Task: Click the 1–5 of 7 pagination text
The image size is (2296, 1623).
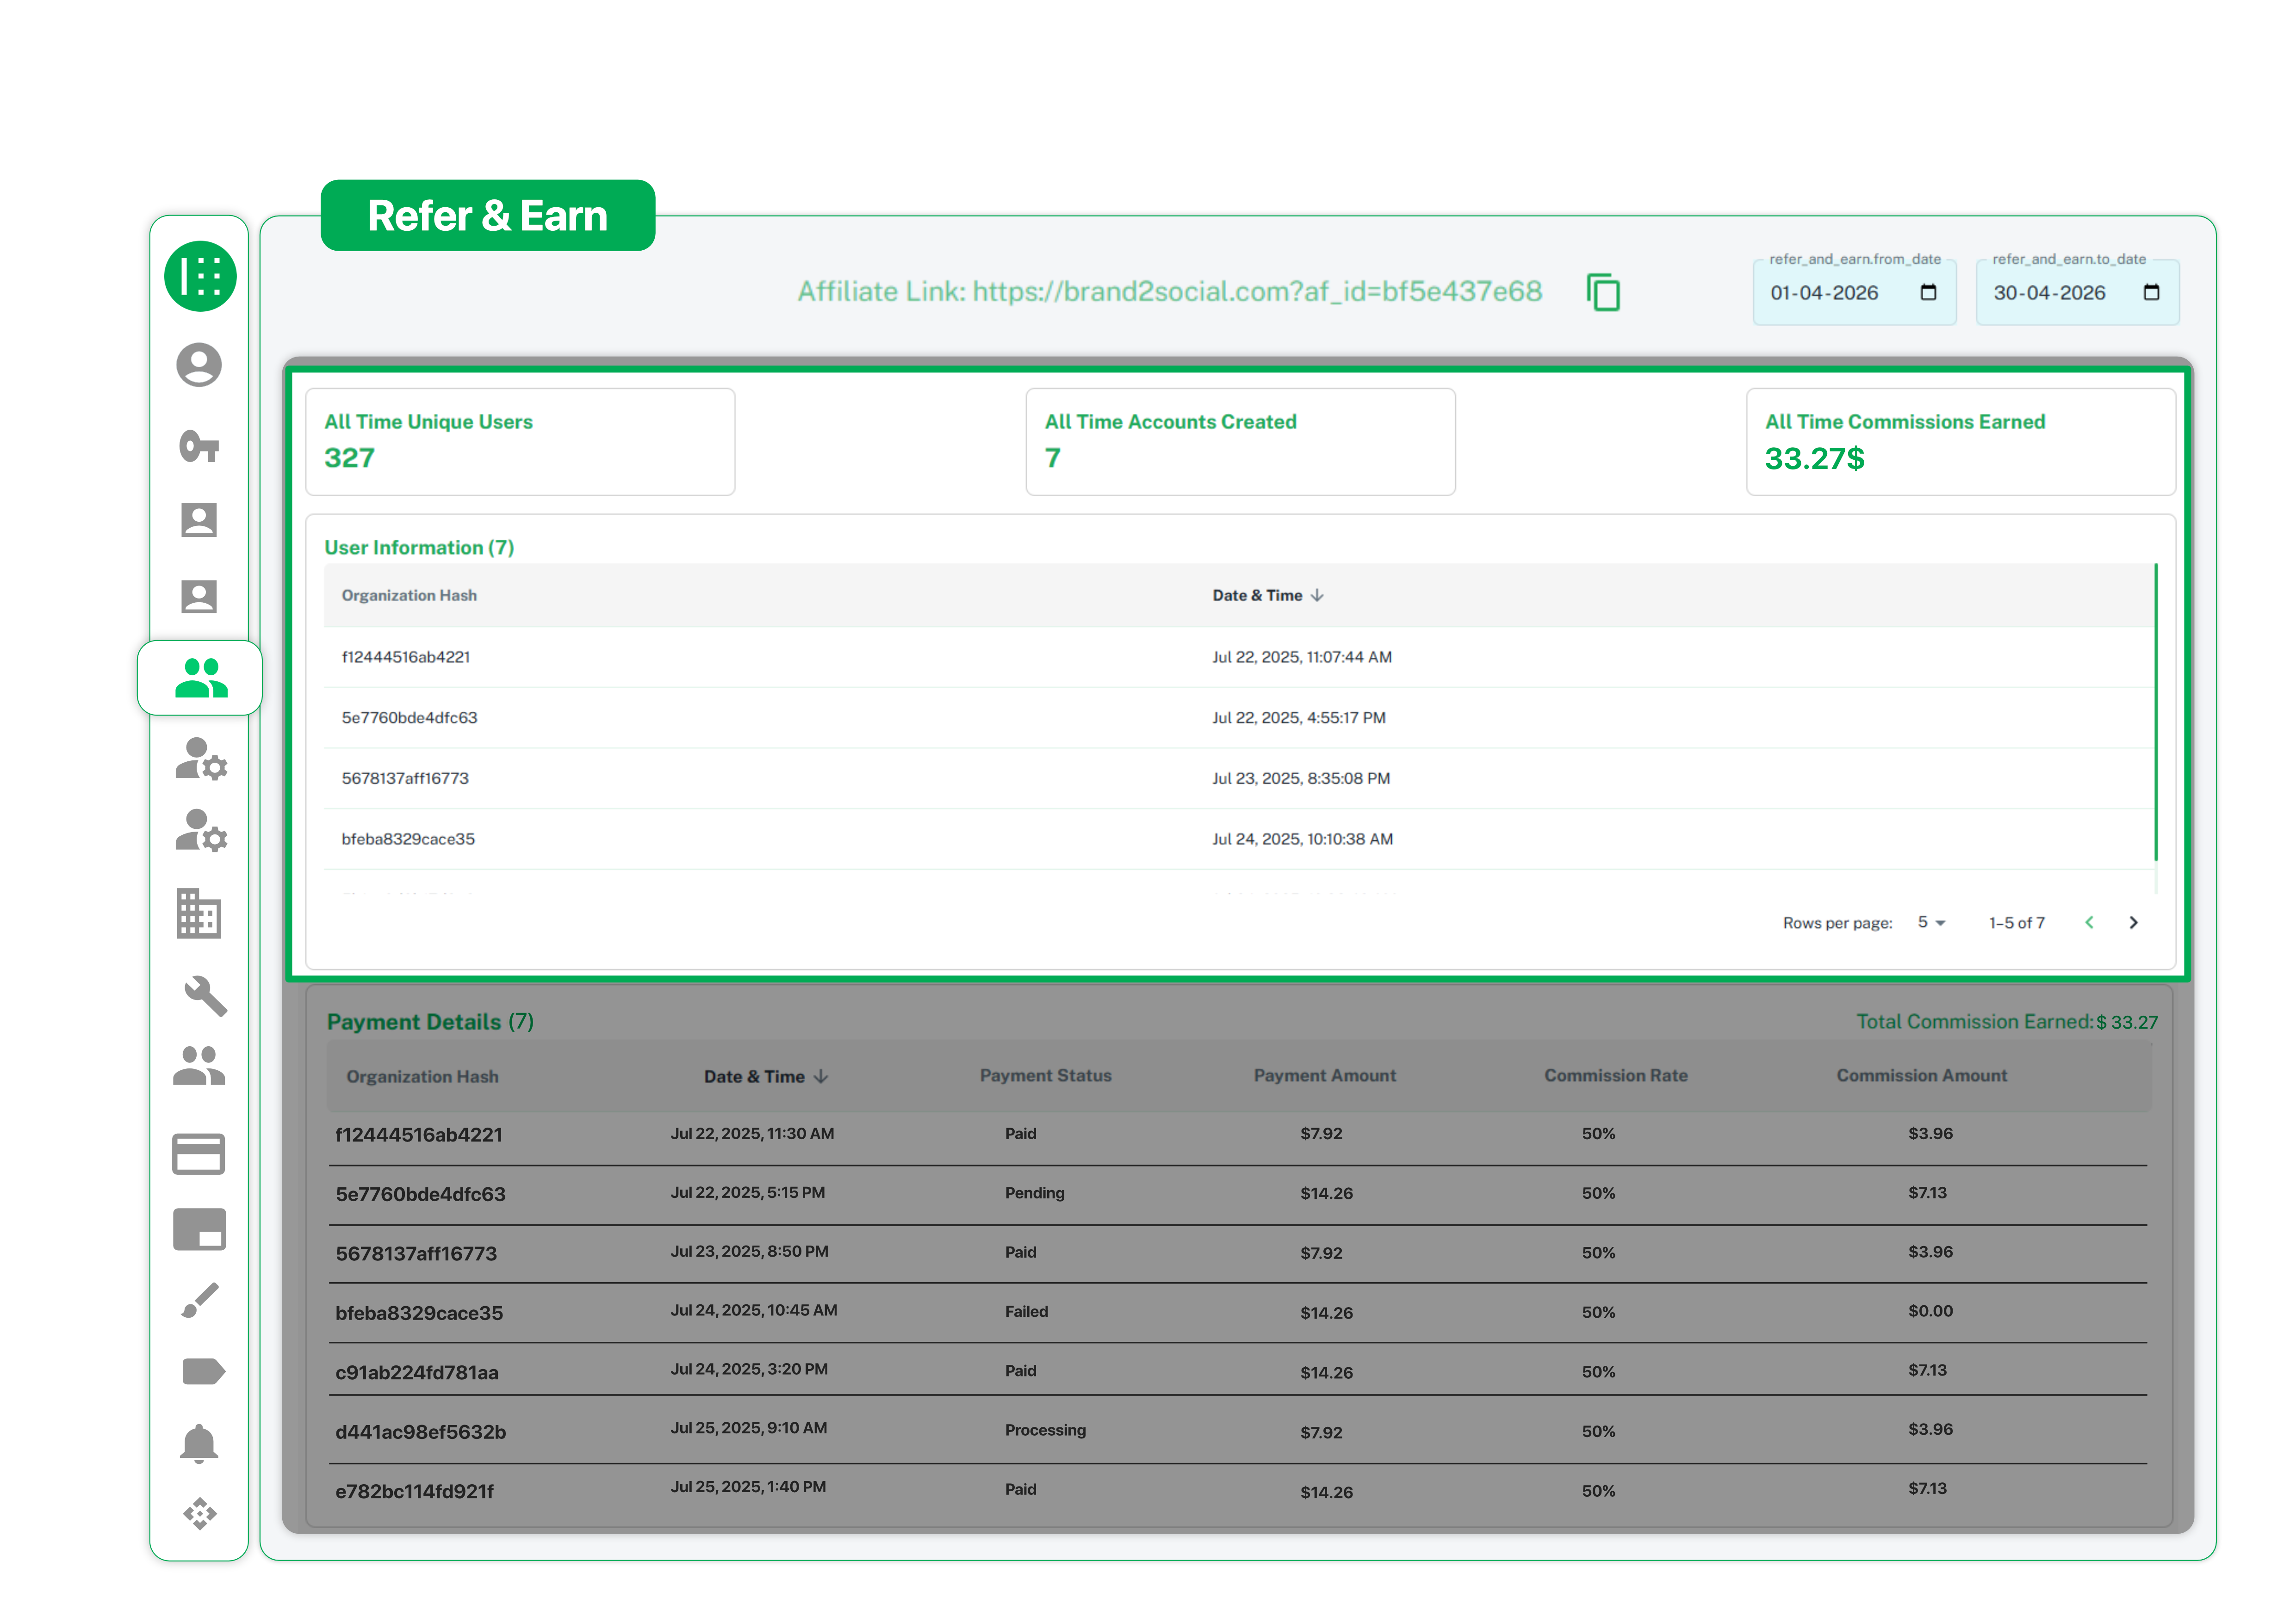Action: point(2016,922)
